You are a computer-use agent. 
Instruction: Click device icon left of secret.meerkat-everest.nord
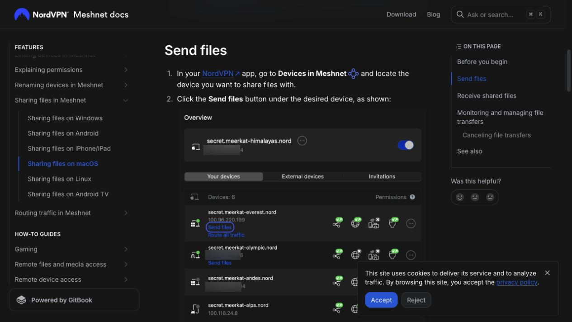(x=195, y=223)
